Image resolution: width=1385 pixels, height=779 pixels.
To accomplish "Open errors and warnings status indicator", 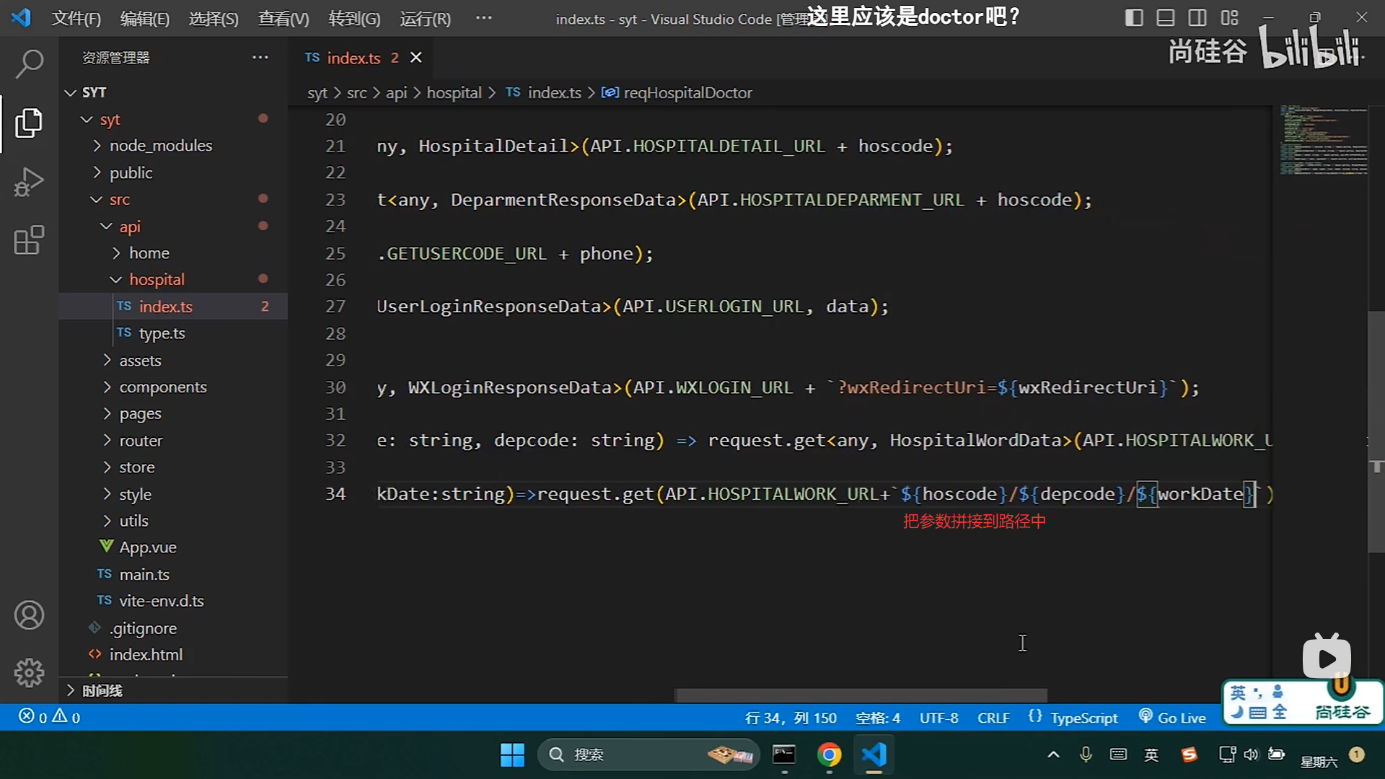I will point(49,717).
